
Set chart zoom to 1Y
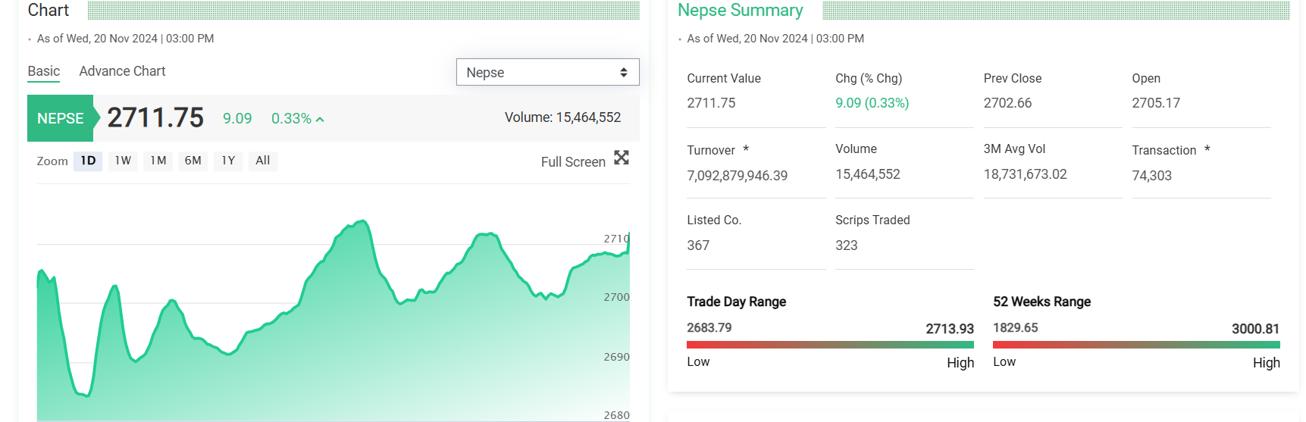228,161
